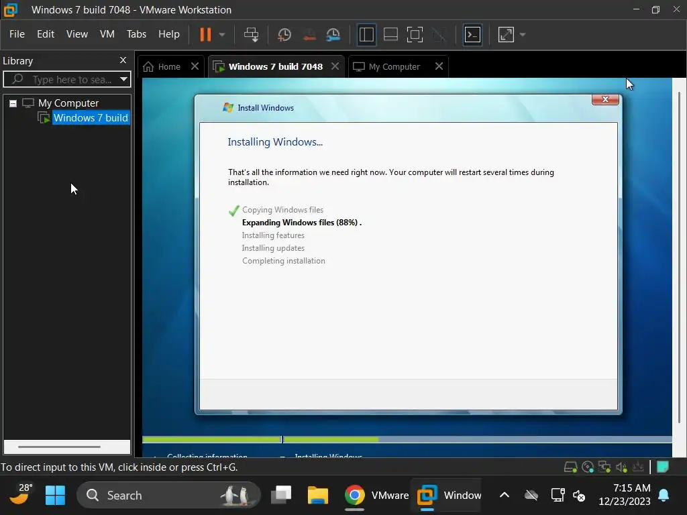
Task: Click the Copying Windows files step
Action: pos(282,210)
